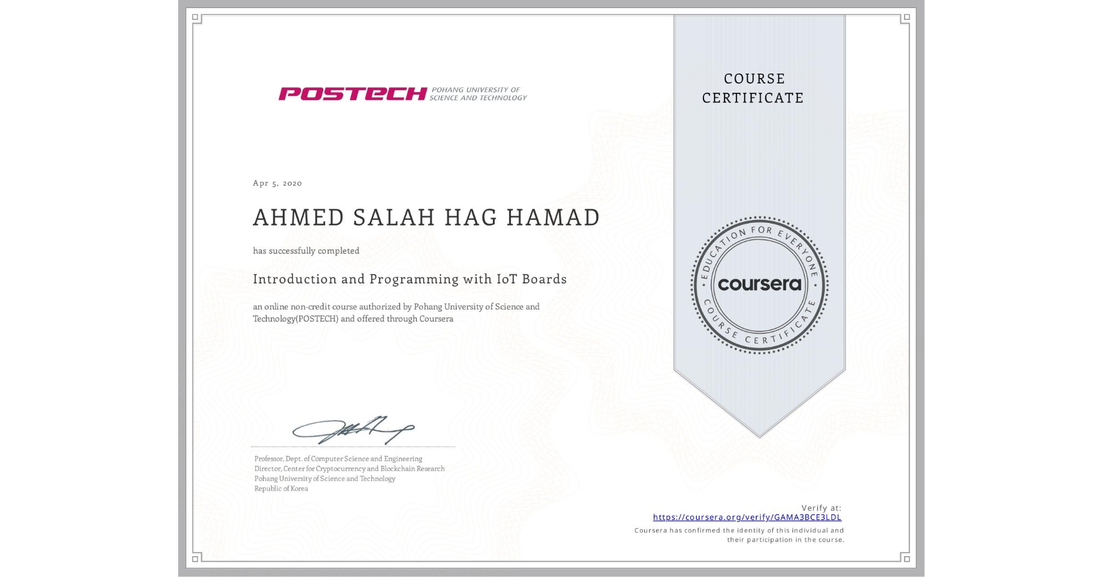Viewport: 1104px width, 578px height.
Task: Click the signature underline rule
Action: point(352,445)
